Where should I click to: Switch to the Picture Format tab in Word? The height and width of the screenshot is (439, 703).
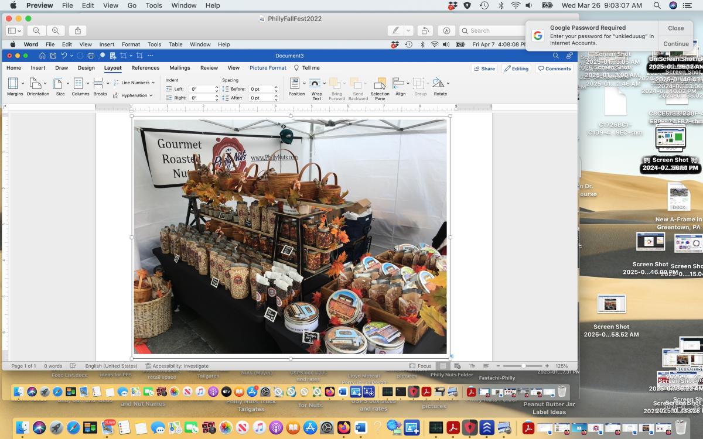coord(268,68)
